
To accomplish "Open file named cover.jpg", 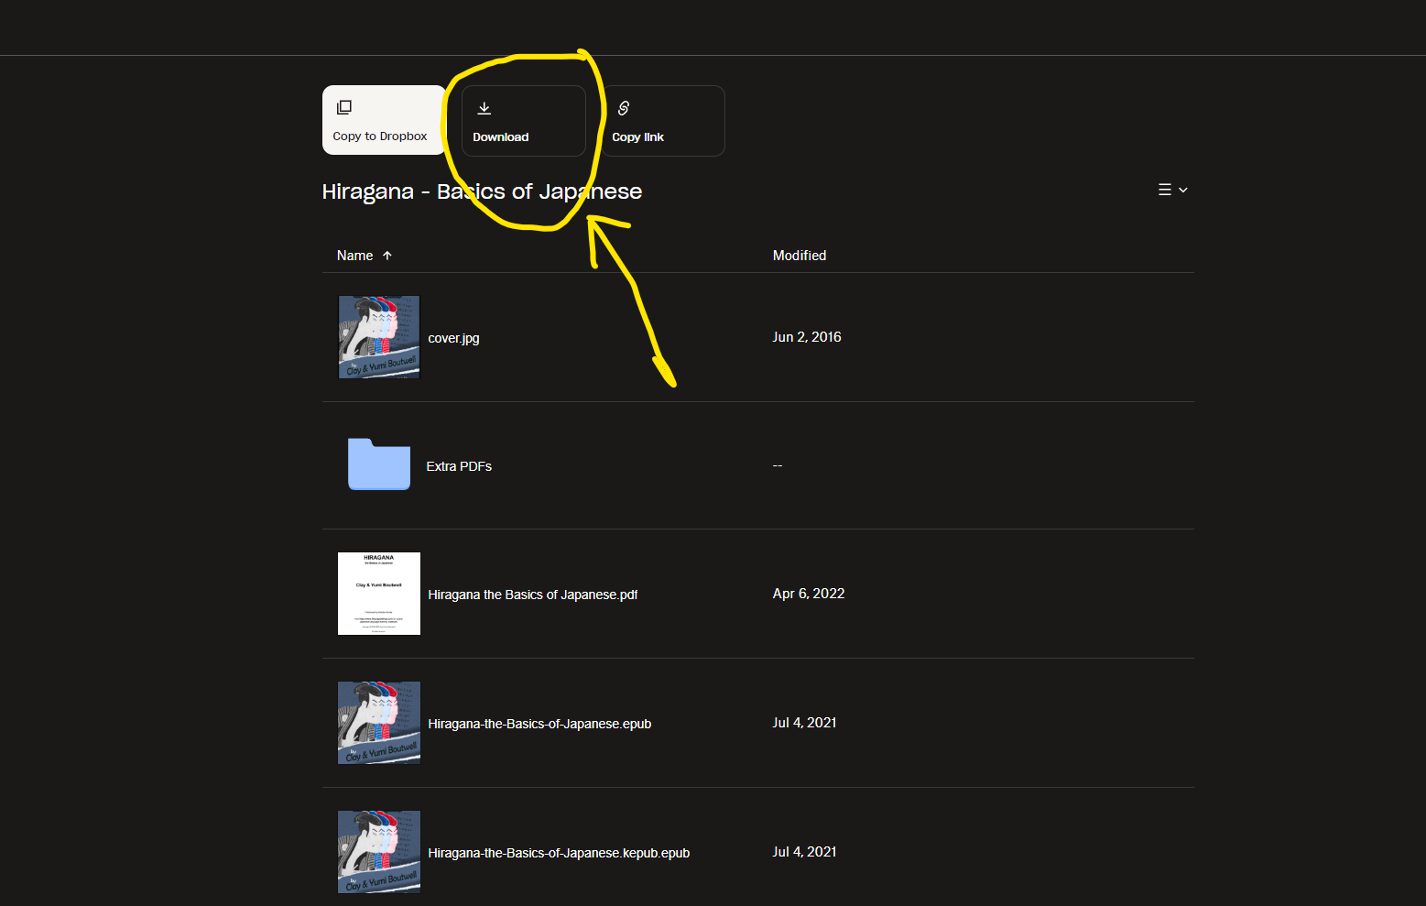I will (453, 338).
